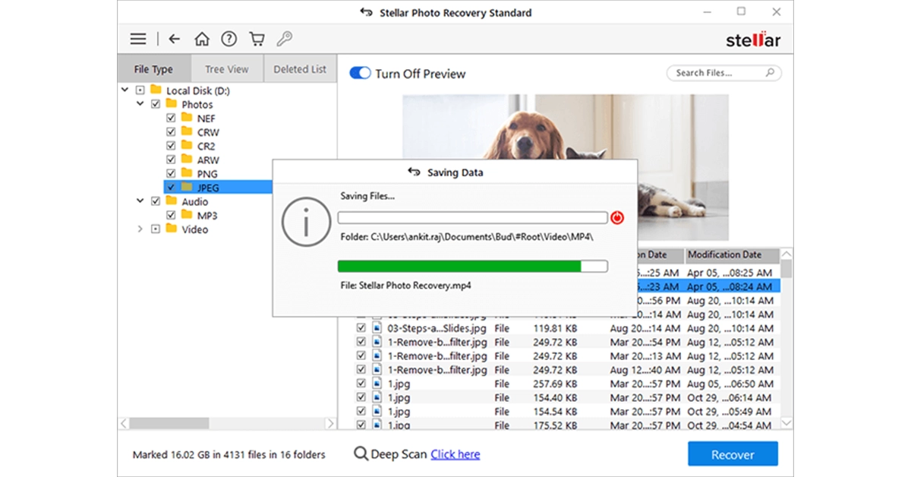Uncheck the 03-Steps-a...Slides.jpg file checkbox
Image resolution: width=911 pixels, height=477 pixels.
(361, 328)
